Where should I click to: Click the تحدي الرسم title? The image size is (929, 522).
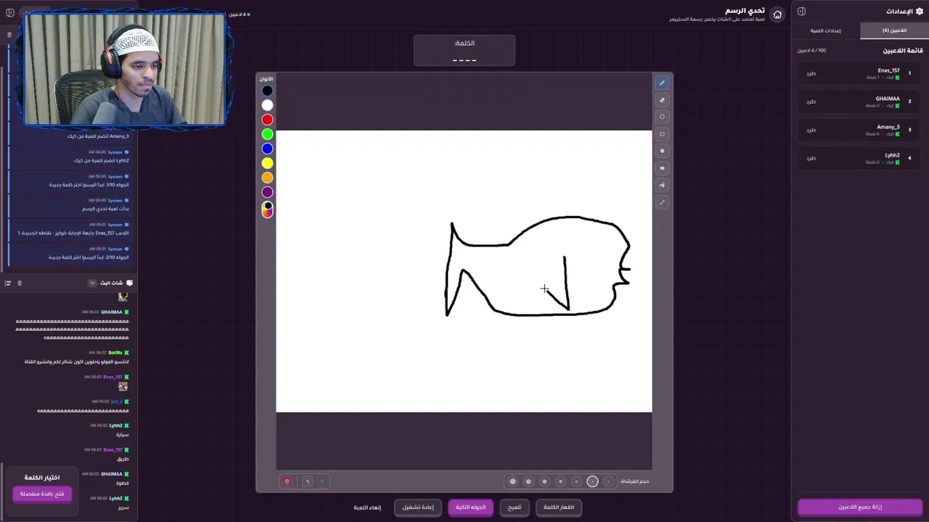[x=745, y=10]
